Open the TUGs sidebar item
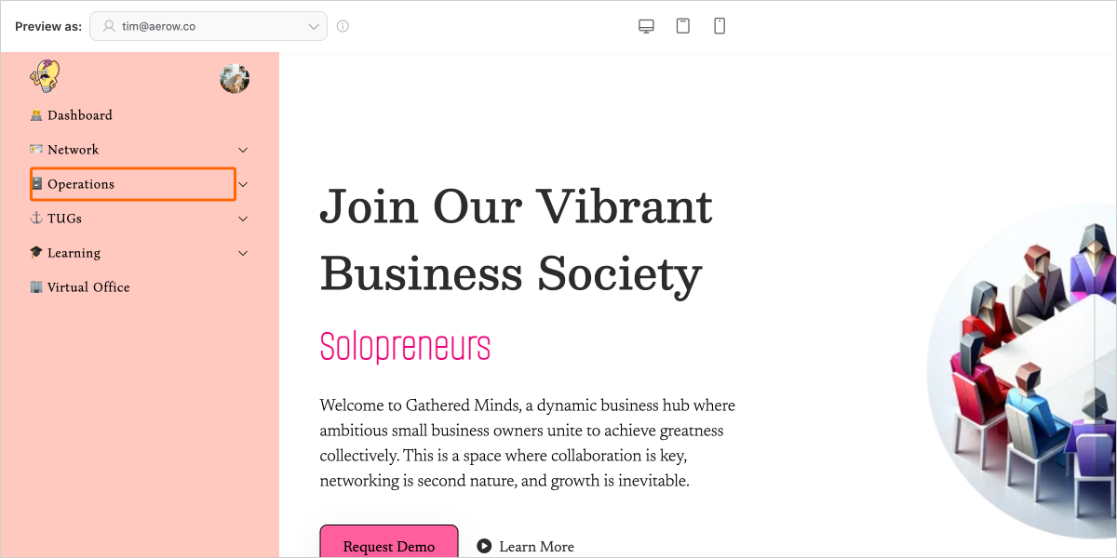The image size is (1117, 558). click(64, 219)
